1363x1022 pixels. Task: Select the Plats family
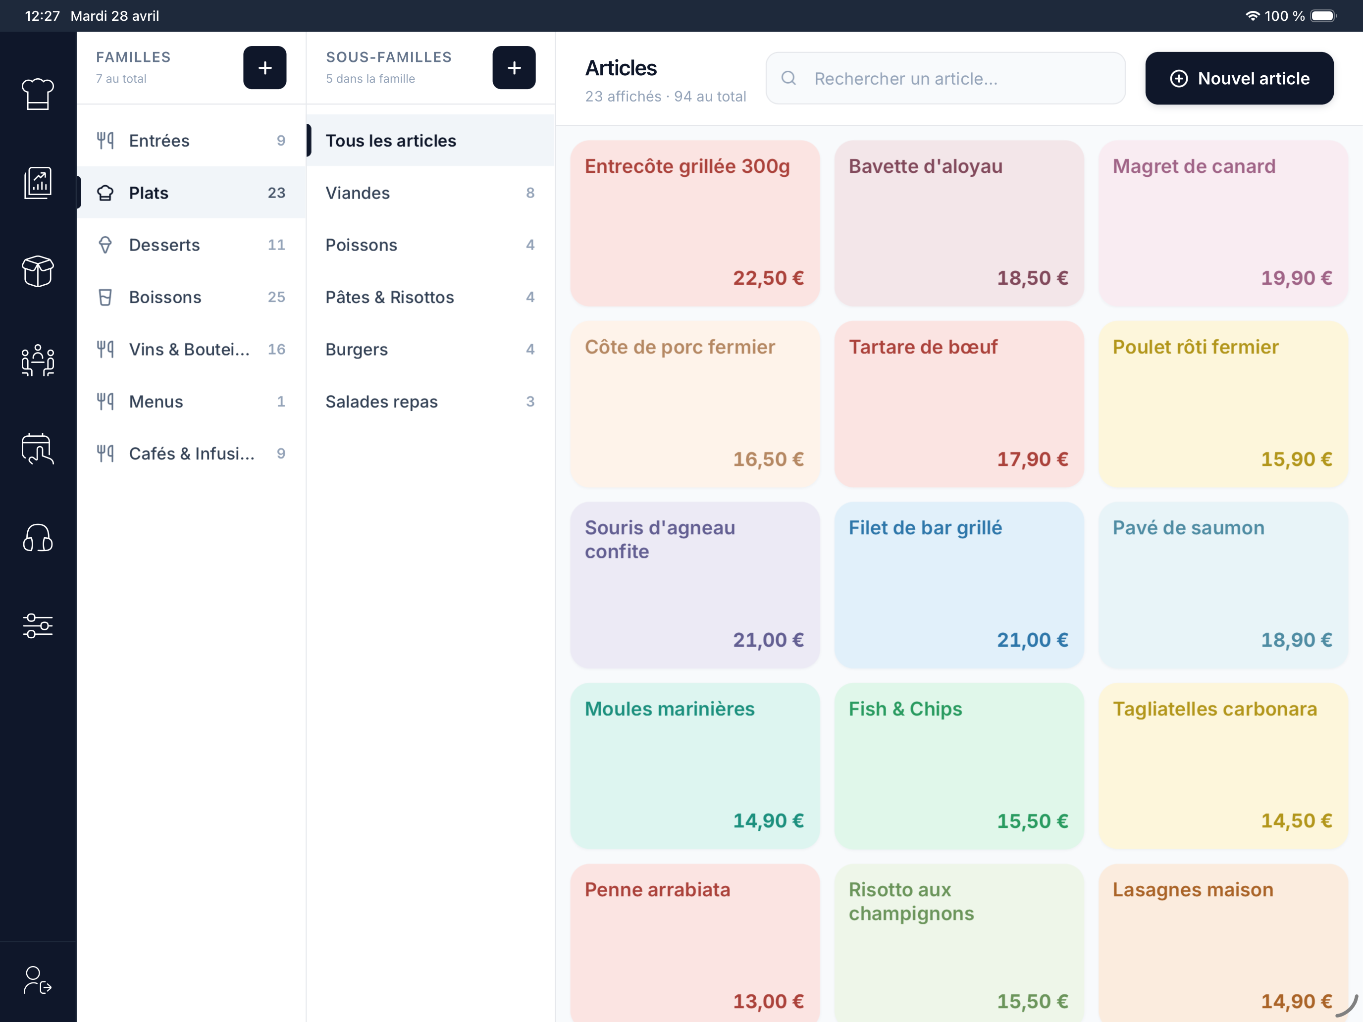191,193
